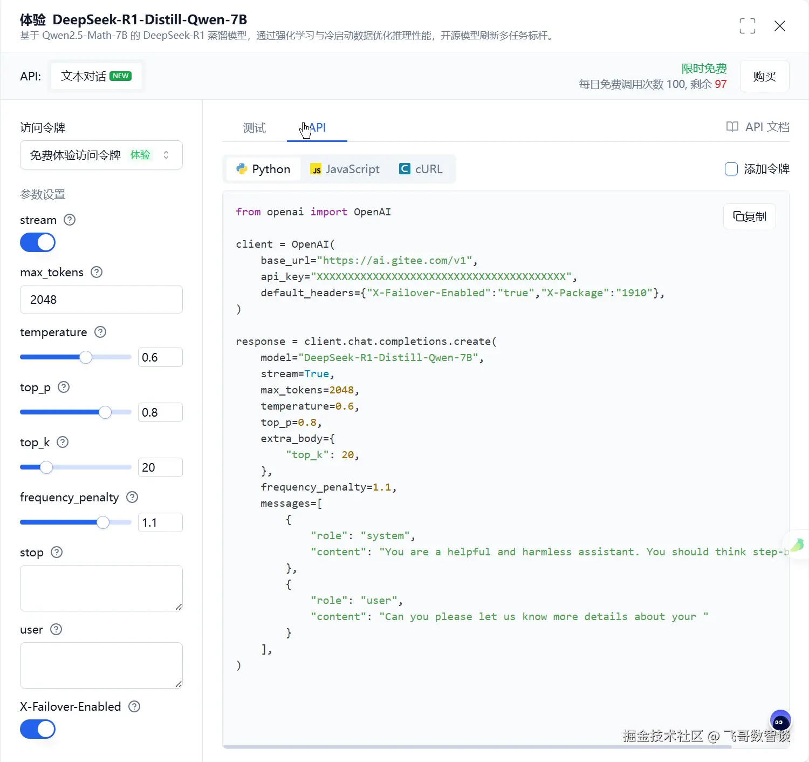Toggle the stream switch off
This screenshot has height=762, width=809.
pyautogui.click(x=38, y=243)
